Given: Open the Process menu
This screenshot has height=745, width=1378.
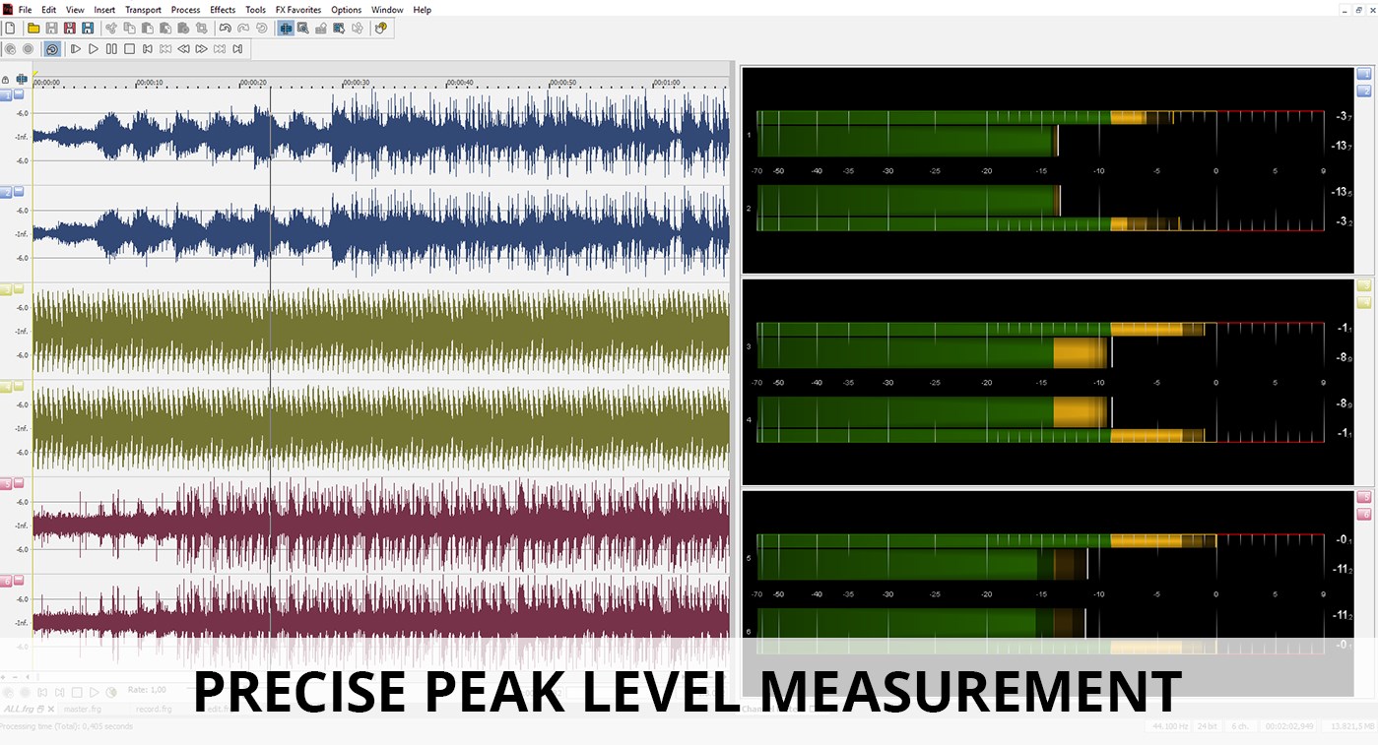Looking at the screenshot, I should 185,10.
